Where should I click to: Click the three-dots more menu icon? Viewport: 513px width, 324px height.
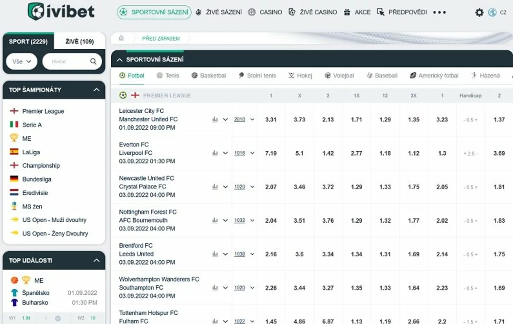click(x=439, y=12)
